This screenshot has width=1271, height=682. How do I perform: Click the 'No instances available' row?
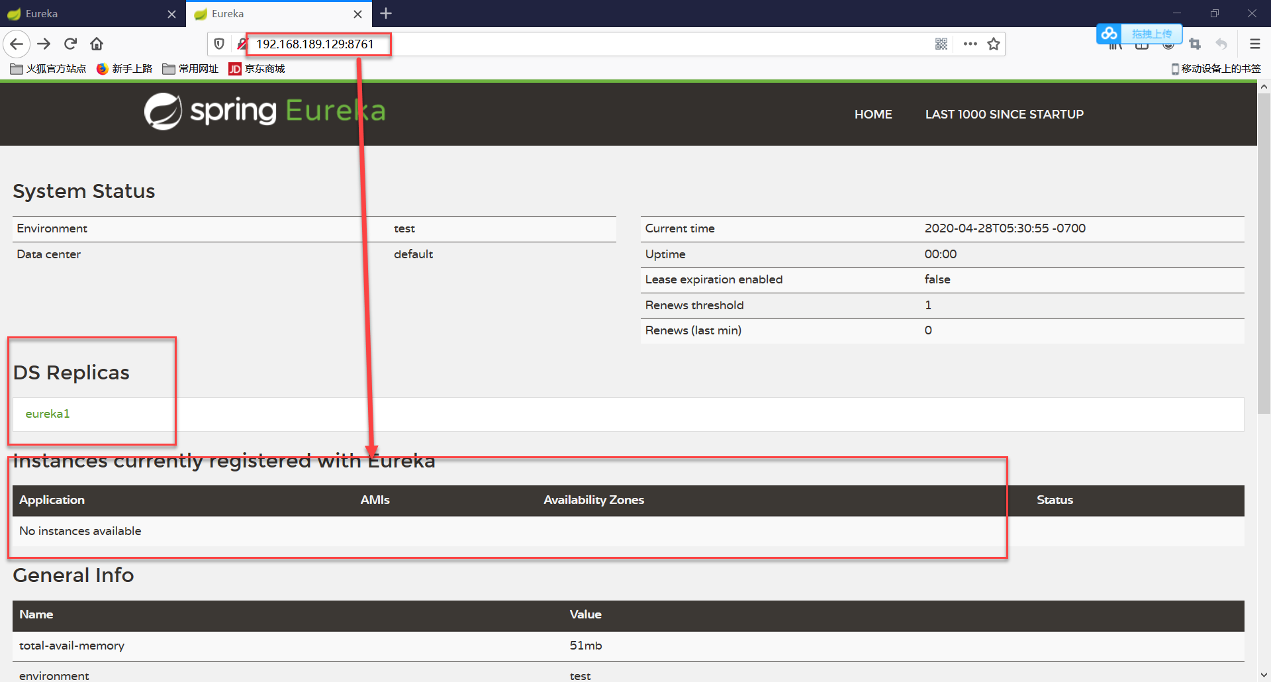(x=628, y=531)
